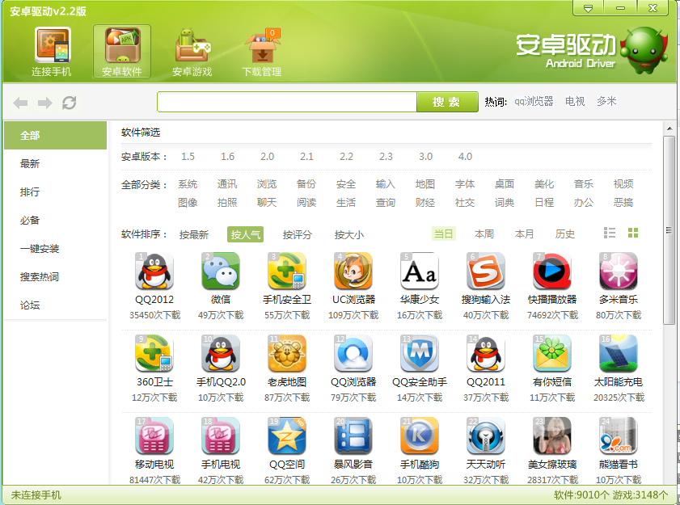Screen dimensions: 680x505
Task: Select the QQ空间 app icon
Action: 287,436
